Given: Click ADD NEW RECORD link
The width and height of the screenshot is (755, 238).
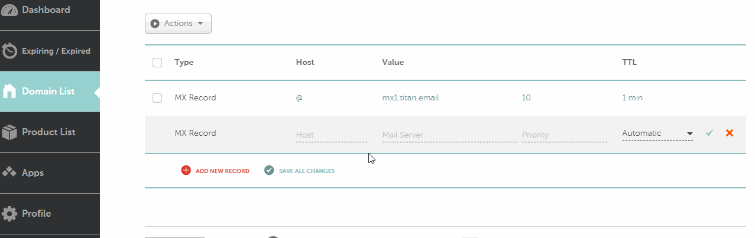Looking at the screenshot, I should click(x=222, y=171).
